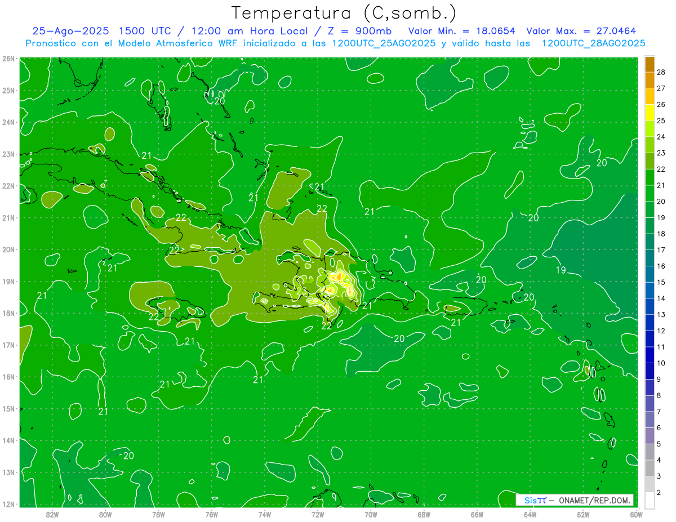Screen dimensions: 676x522
Task: Click the 72W longitude axis label
Action: (x=318, y=514)
